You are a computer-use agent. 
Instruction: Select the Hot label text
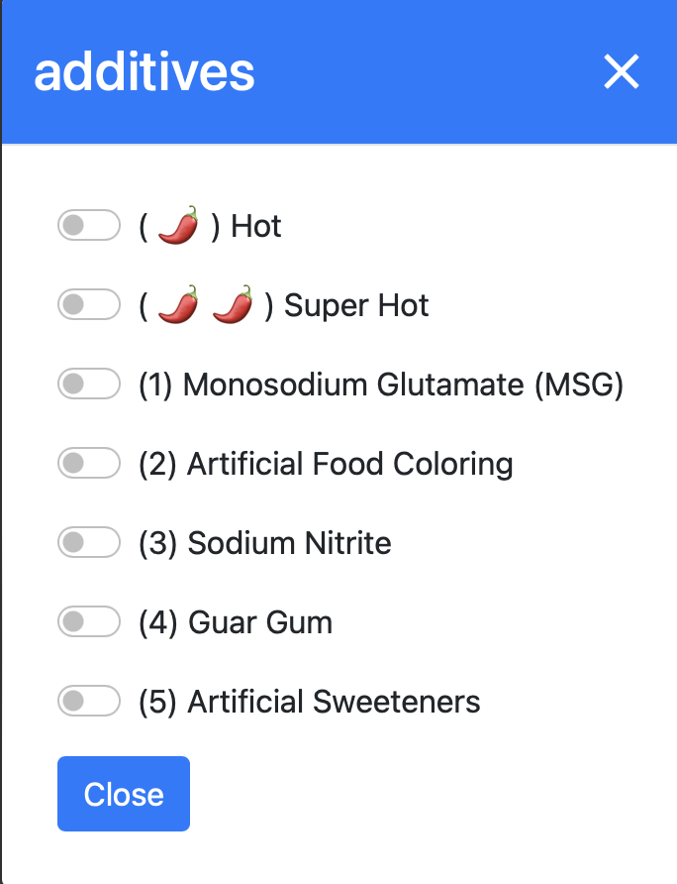[255, 225]
